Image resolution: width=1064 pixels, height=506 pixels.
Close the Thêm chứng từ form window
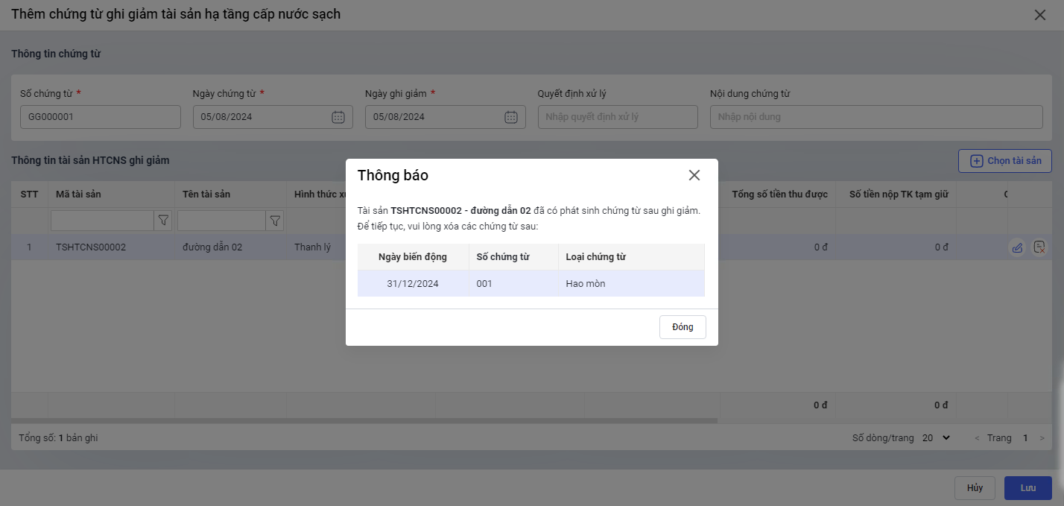click(1040, 15)
